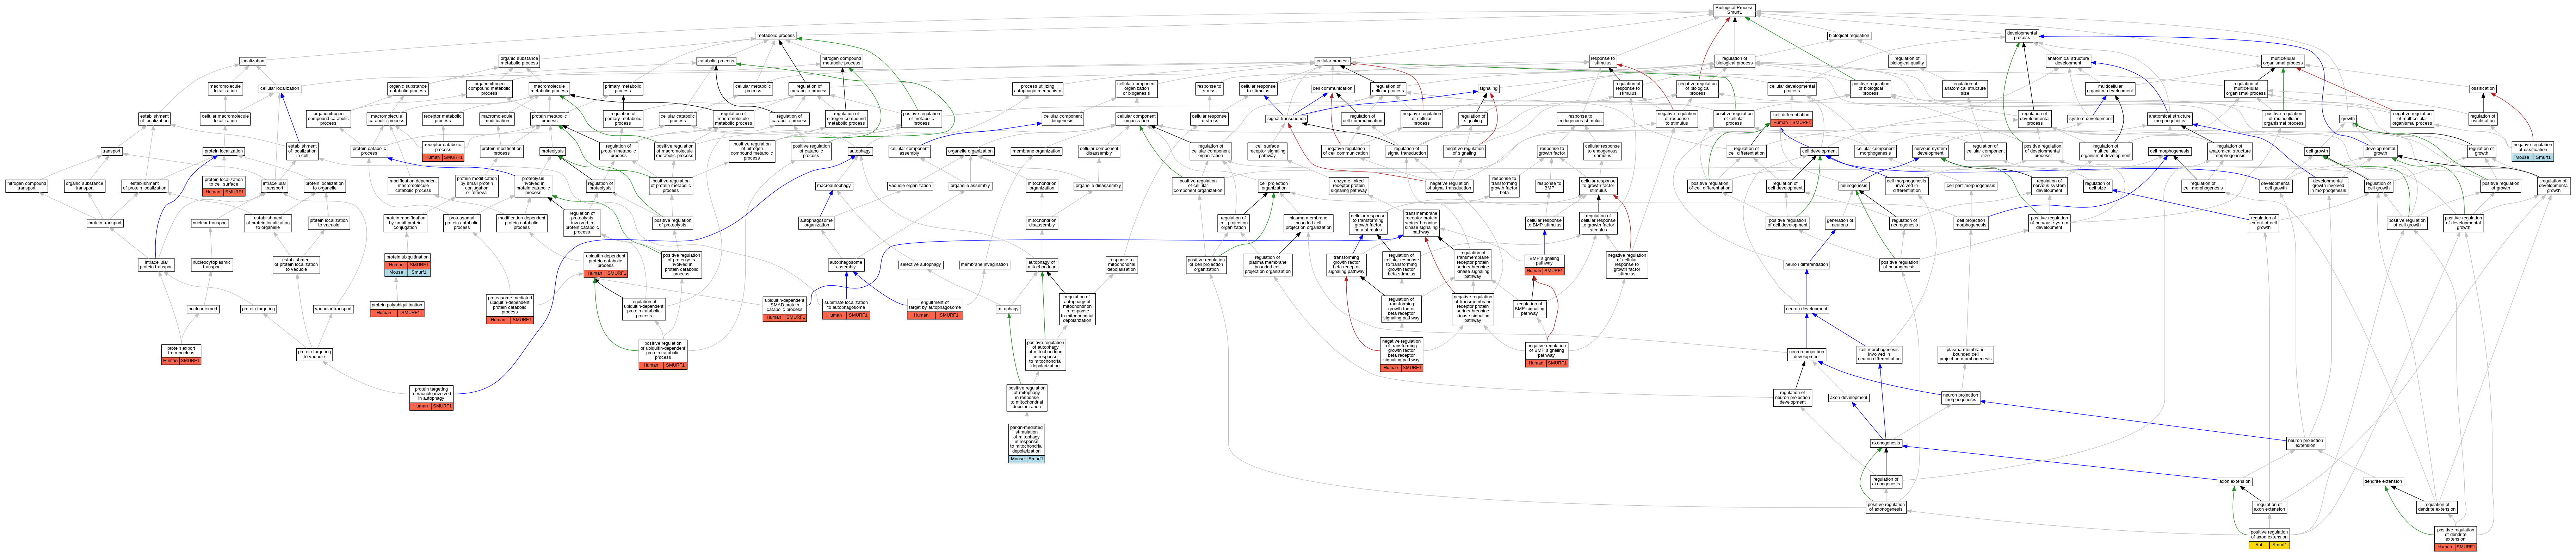Select the 'multicellular organismal process' node
2576x555 pixels.
[2283, 61]
